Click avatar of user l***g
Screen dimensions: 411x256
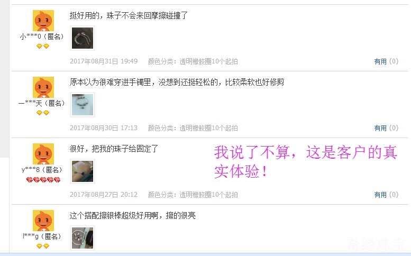[x=43, y=221]
